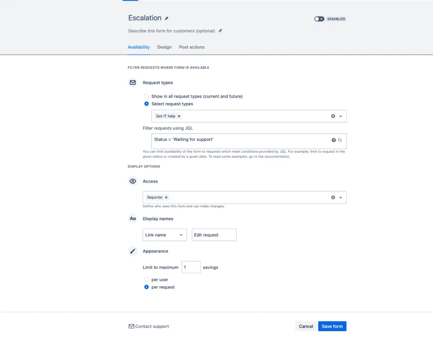This screenshot has width=433, height=339.
Task: Click the 'Limit to maximum' number field
Action: coord(191,267)
